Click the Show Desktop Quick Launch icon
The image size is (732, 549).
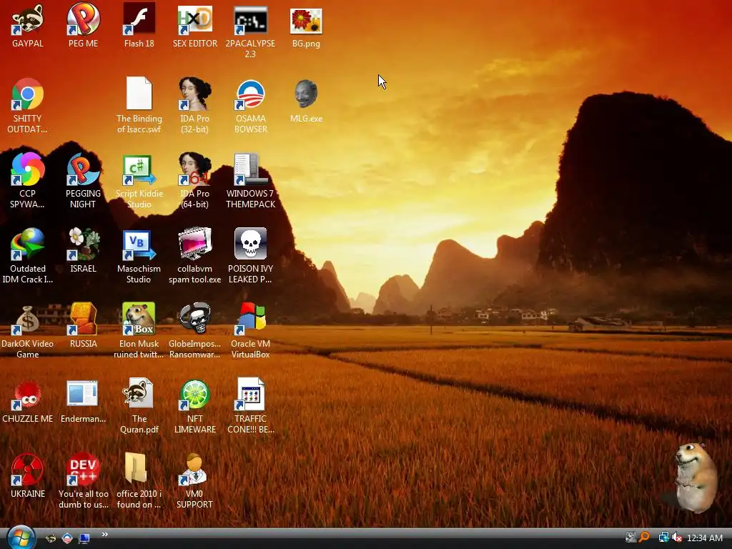84,538
